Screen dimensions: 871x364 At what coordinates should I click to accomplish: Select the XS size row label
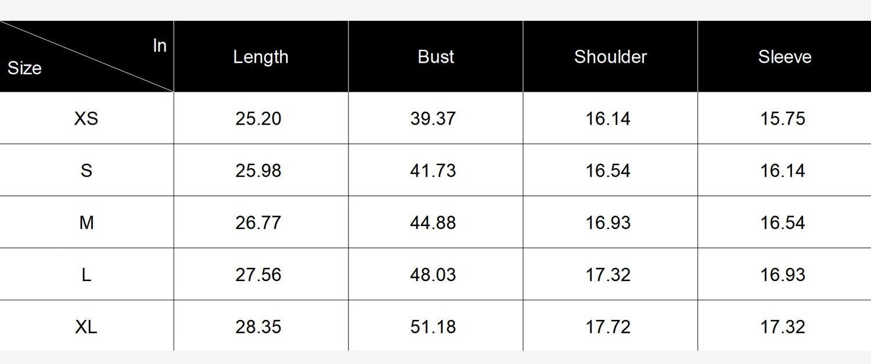point(86,118)
